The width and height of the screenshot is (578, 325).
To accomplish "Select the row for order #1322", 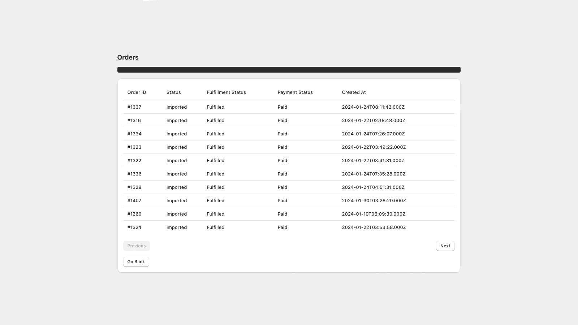I will click(134, 160).
